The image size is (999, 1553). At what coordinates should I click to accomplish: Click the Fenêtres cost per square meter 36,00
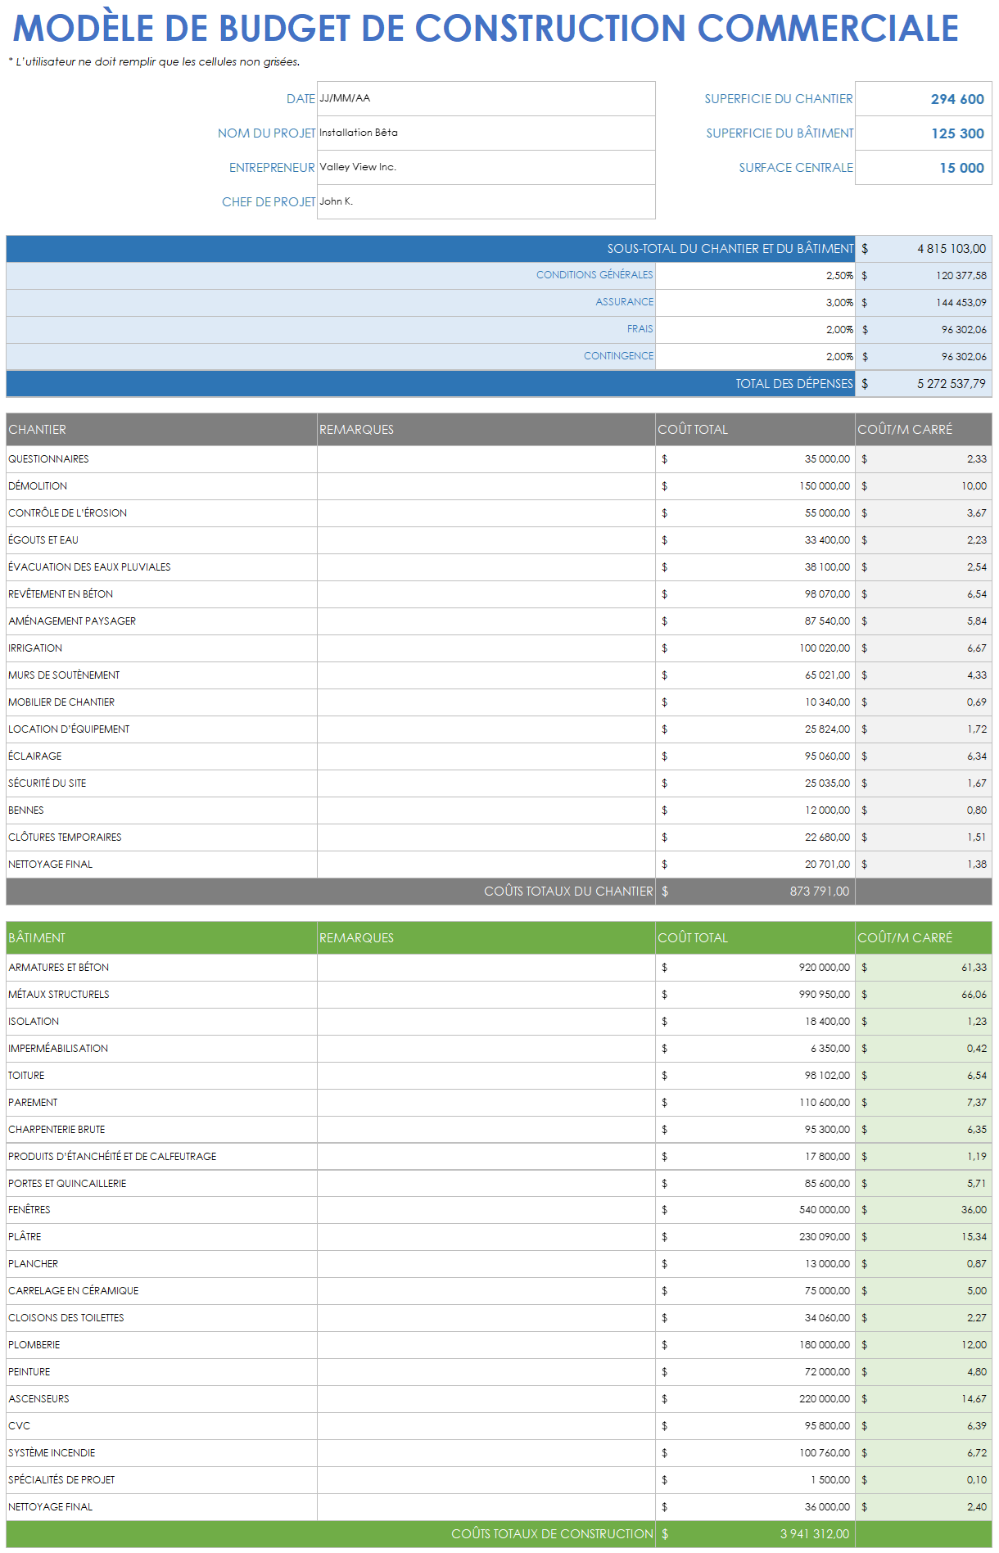tap(923, 1210)
